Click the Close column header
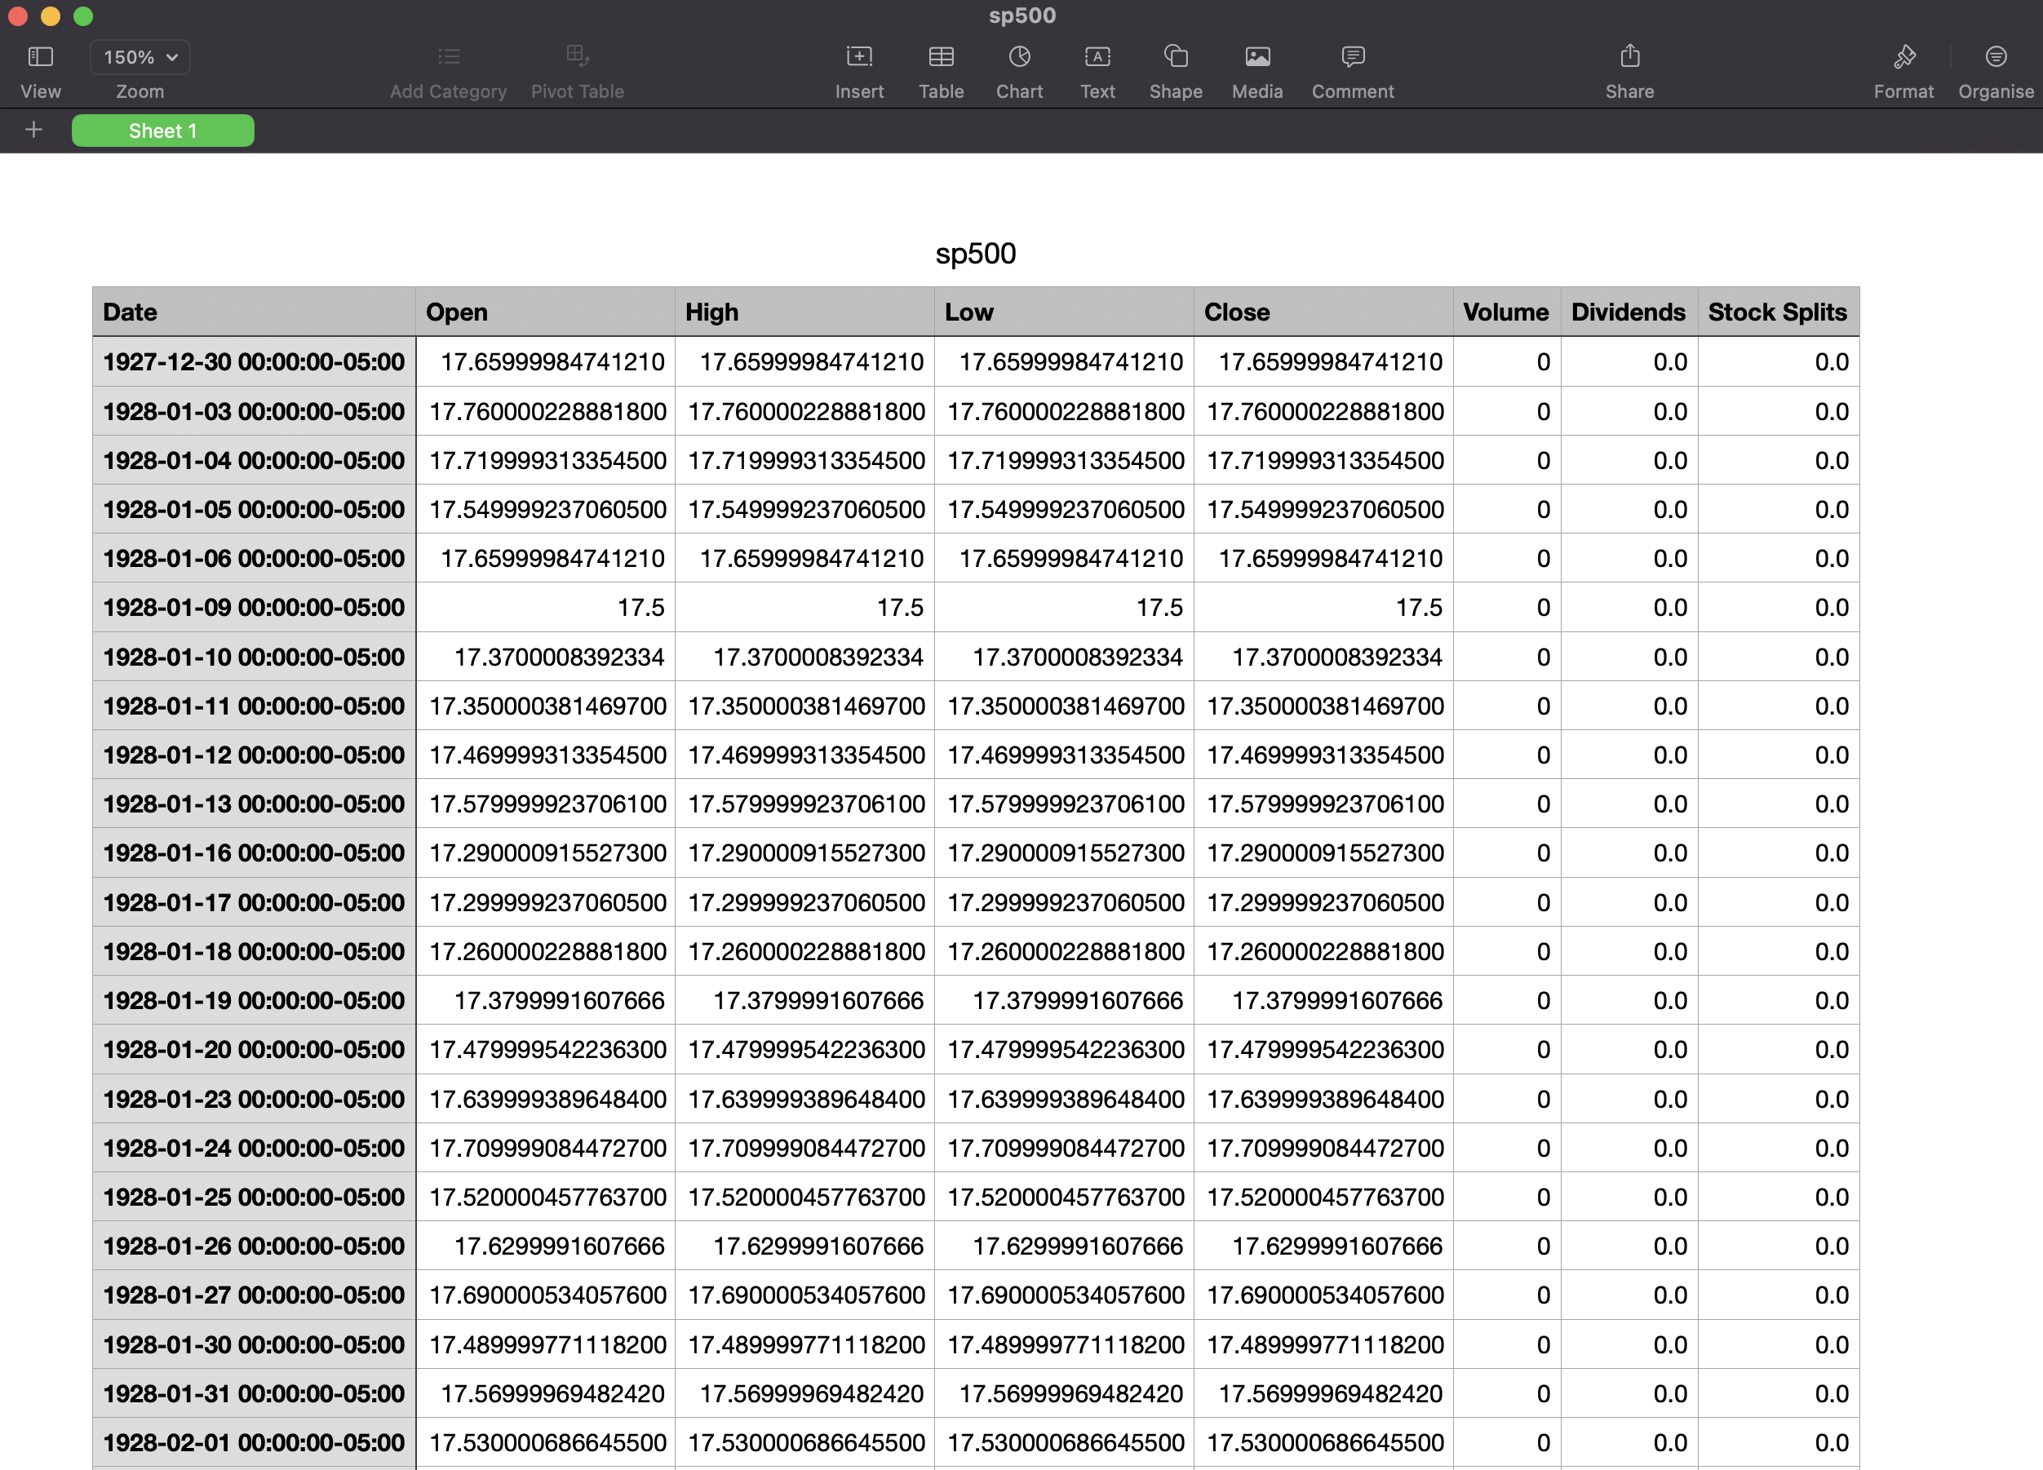This screenshot has width=2043, height=1470. pyautogui.click(x=1323, y=312)
